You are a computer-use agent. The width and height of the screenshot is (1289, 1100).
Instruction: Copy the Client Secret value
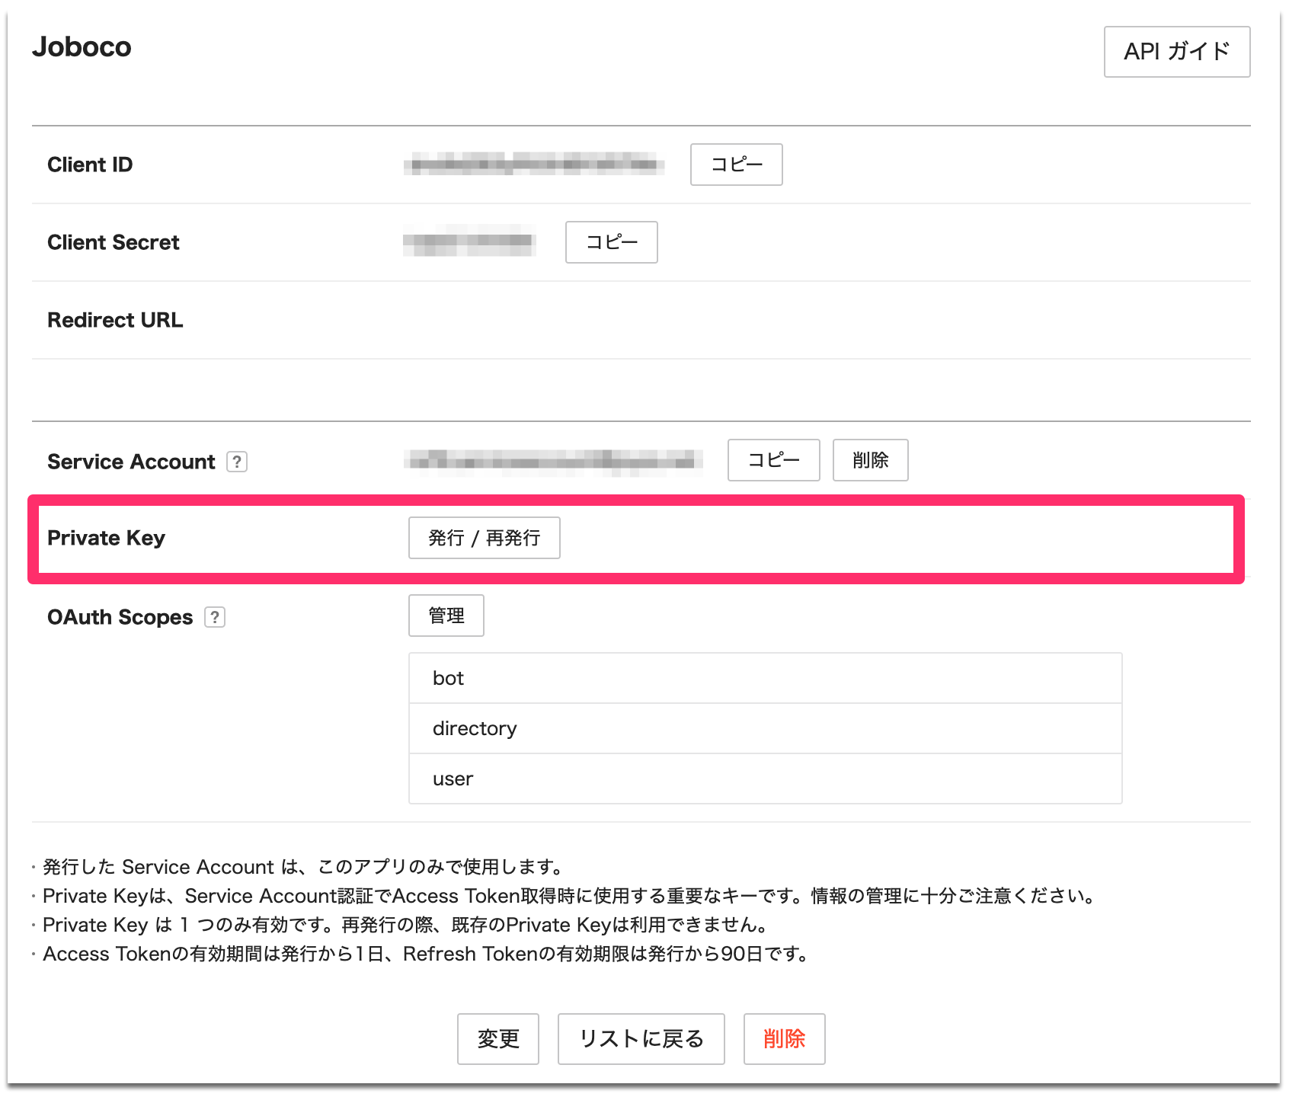pyautogui.click(x=610, y=242)
